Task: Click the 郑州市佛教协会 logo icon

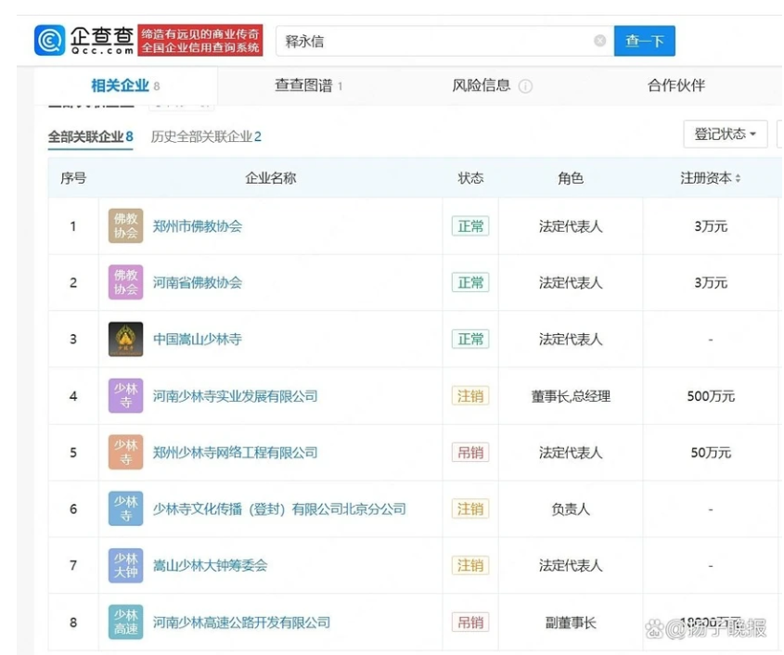Action: tap(125, 226)
